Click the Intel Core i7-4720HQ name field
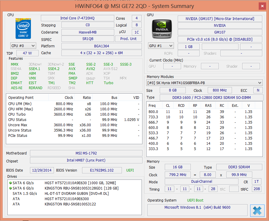This screenshot has height=221, width=269. [x=77, y=18]
